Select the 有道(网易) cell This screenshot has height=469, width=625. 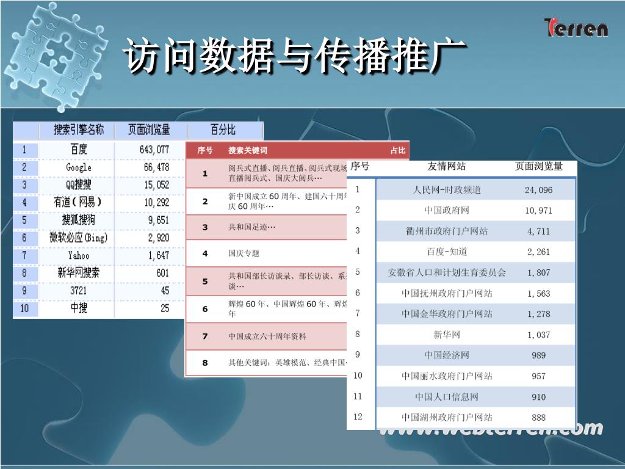(78, 202)
